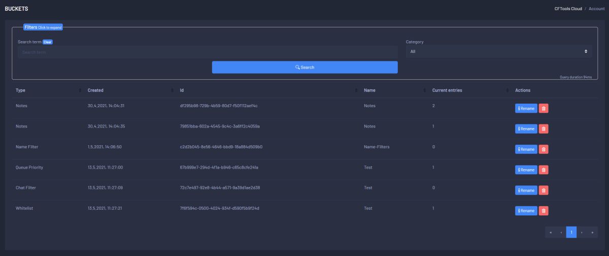Delete the Queue Priority bucket
Screen dimensions: 609x256
coord(543,170)
